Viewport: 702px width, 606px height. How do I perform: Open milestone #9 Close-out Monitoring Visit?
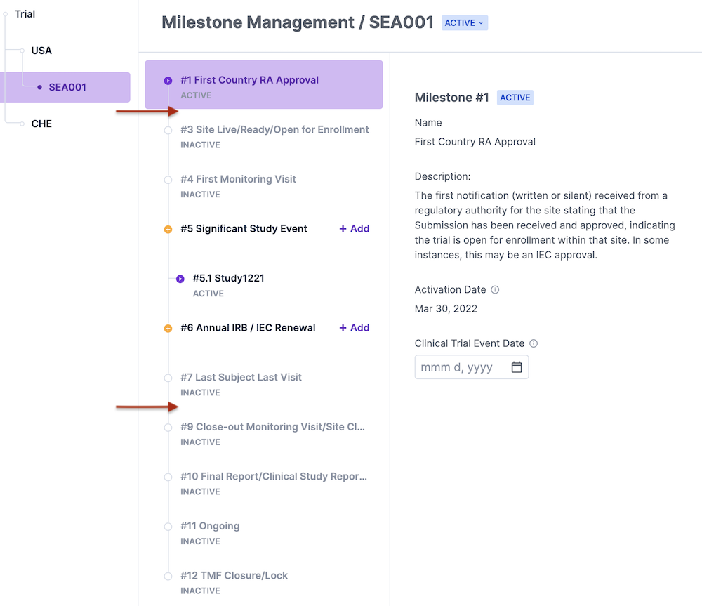272,427
